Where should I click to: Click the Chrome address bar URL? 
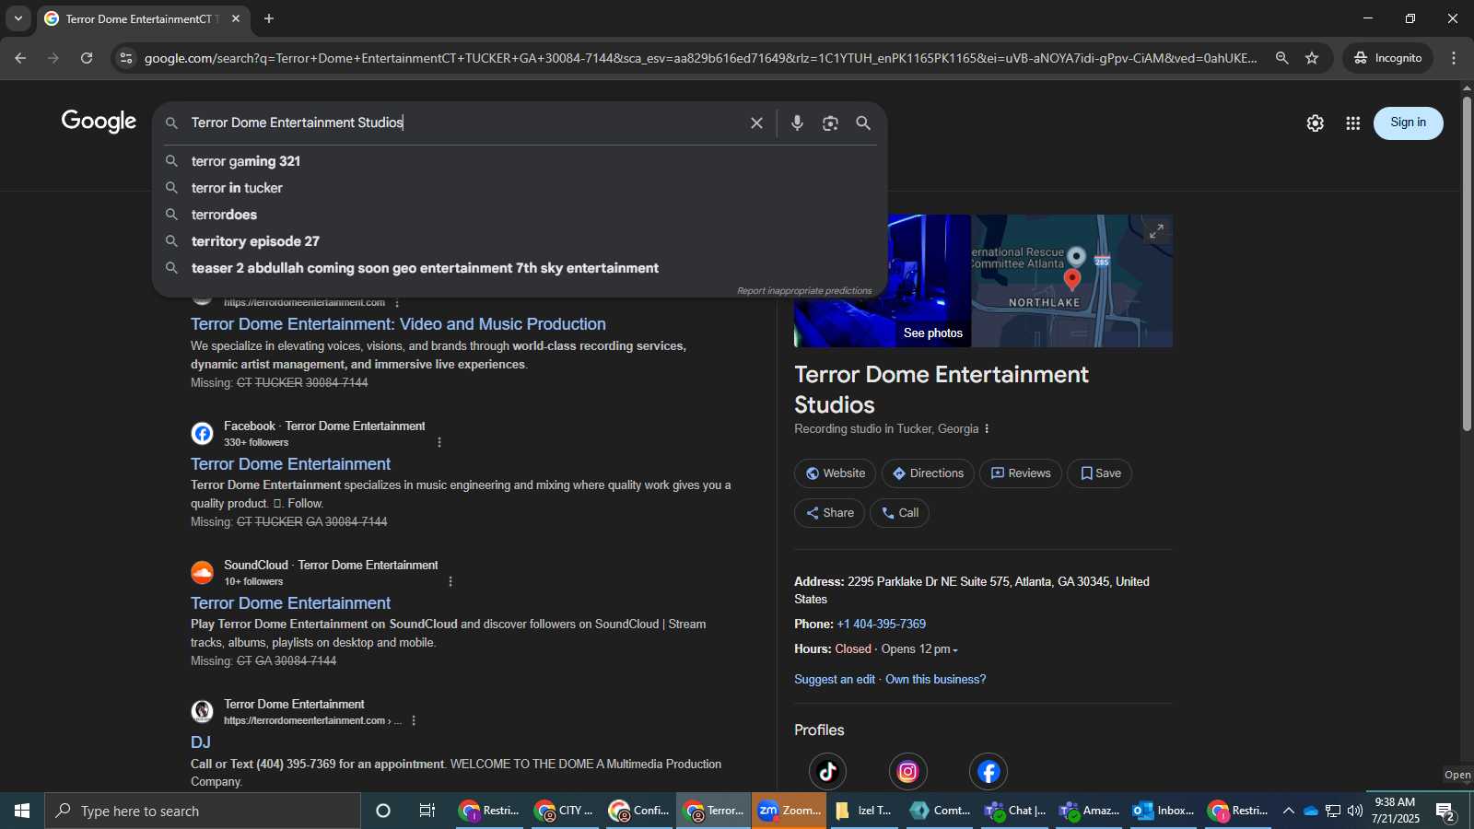[x=700, y=58]
